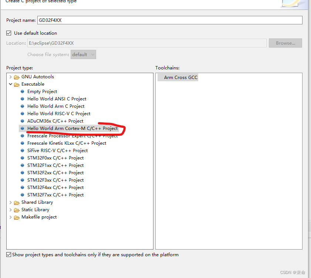Click the blue dot icon beside STM32F7xx Project
Image resolution: width=311 pixels, height=278 pixels.
(x=23, y=195)
